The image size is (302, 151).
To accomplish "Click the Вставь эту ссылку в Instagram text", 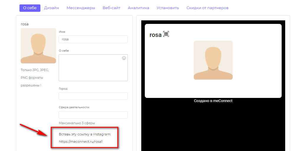I will tap(85, 134).
